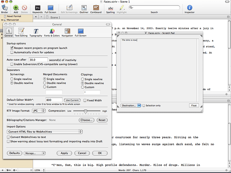Open Full Screen preferences tab

coord(80,32)
